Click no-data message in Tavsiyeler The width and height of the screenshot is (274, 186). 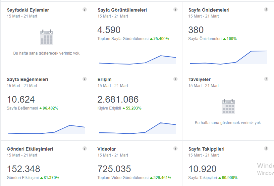tap(228, 123)
